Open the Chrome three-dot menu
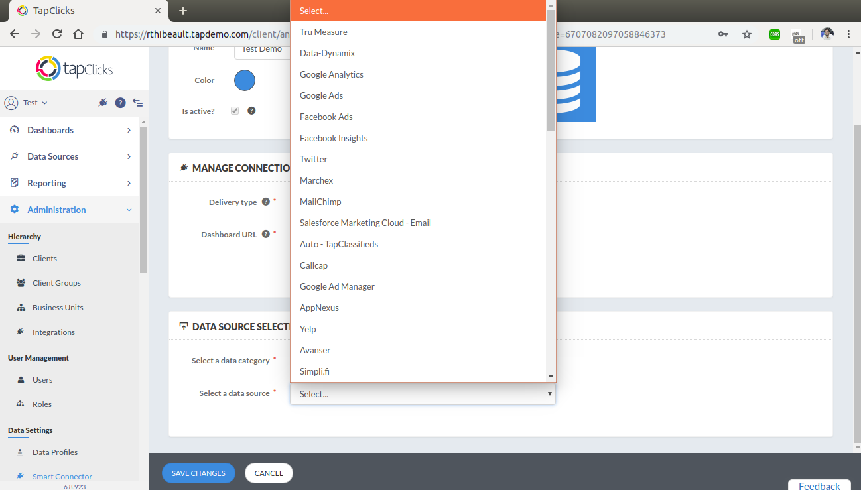Image resolution: width=861 pixels, height=490 pixels. click(x=849, y=34)
